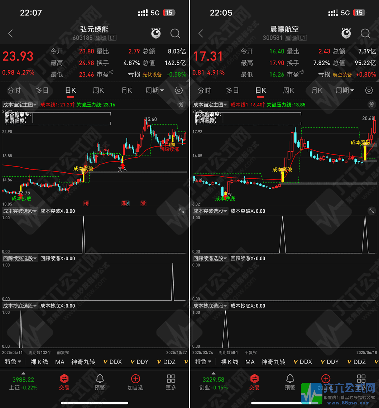Open the robot assistant icon on the 晨曦航空 screen

[x=346, y=34]
